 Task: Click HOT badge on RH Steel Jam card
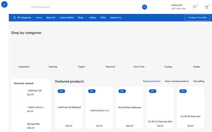pos(183,91)
